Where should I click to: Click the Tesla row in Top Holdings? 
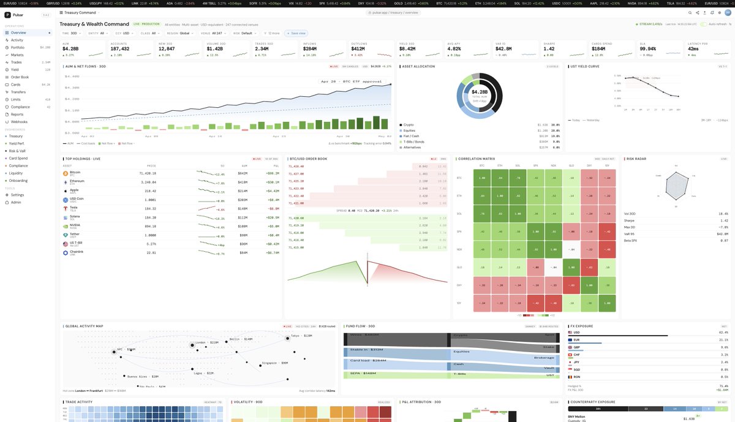point(171,208)
